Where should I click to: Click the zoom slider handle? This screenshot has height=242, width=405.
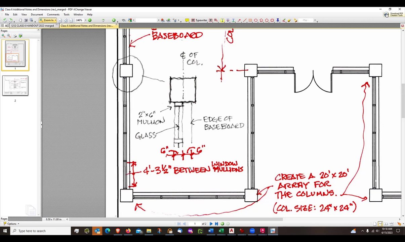(103, 20)
